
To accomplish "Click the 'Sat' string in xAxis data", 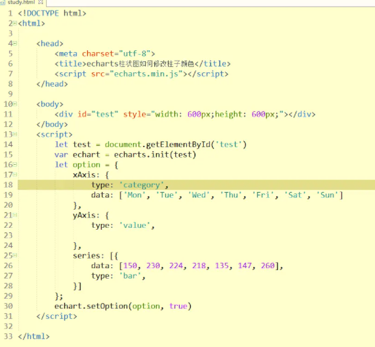I will (x=295, y=195).
